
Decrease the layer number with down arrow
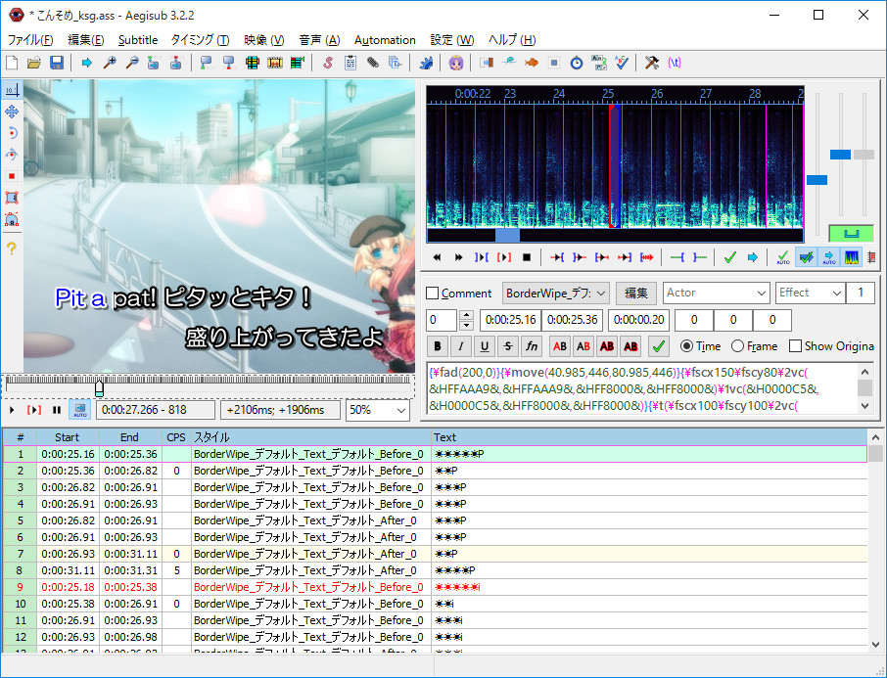click(x=466, y=325)
